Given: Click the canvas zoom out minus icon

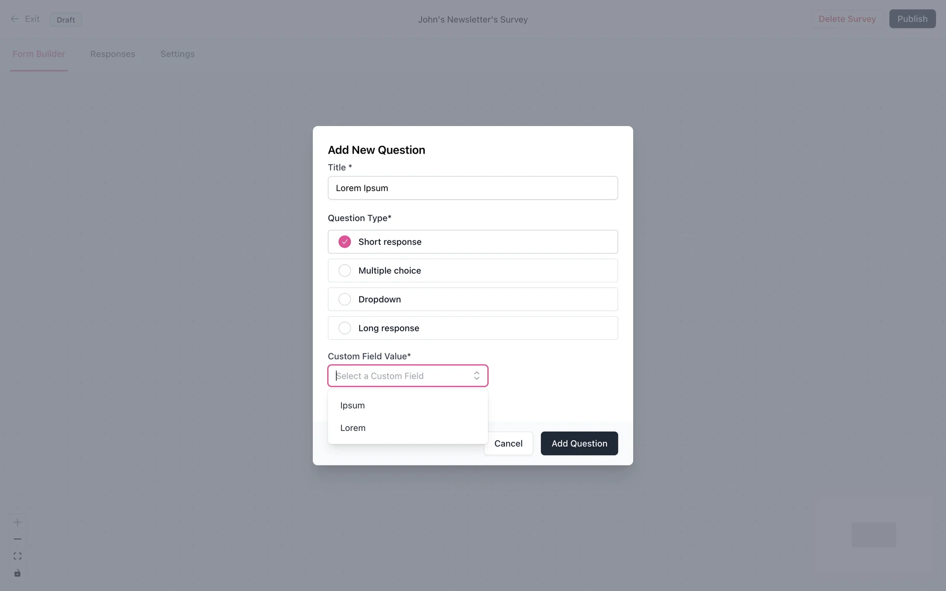Looking at the screenshot, I should pyautogui.click(x=17, y=539).
